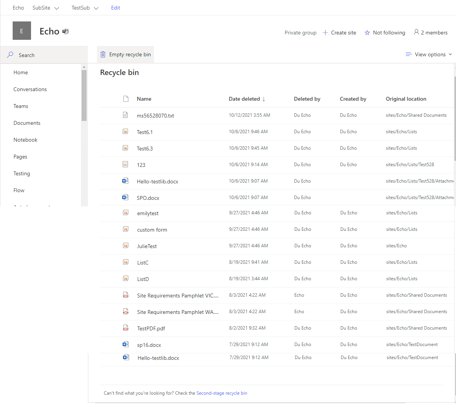The width and height of the screenshot is (456, 405).
Task: Click the search magnifier icon in the sidebar
Action: pyautogui.click(x=10, y=55)
